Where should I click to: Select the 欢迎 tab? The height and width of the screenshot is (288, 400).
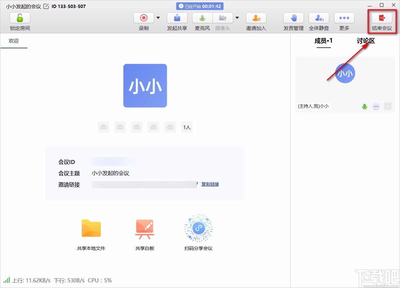click(x=14, y=41)
